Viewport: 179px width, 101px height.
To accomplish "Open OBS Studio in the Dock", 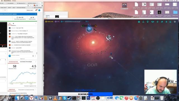I will click(x=98, y=98).
